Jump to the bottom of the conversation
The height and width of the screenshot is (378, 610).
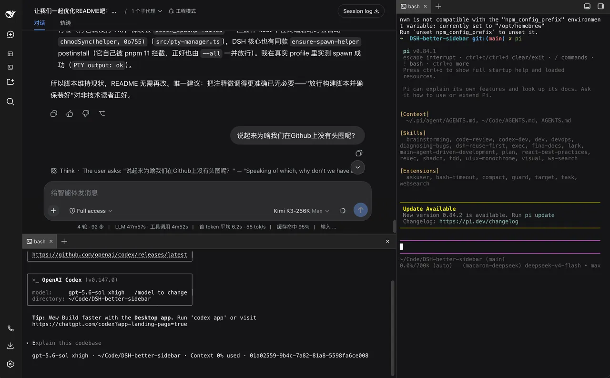357,167
